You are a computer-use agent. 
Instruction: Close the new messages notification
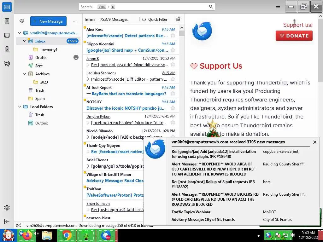point(314,142)
